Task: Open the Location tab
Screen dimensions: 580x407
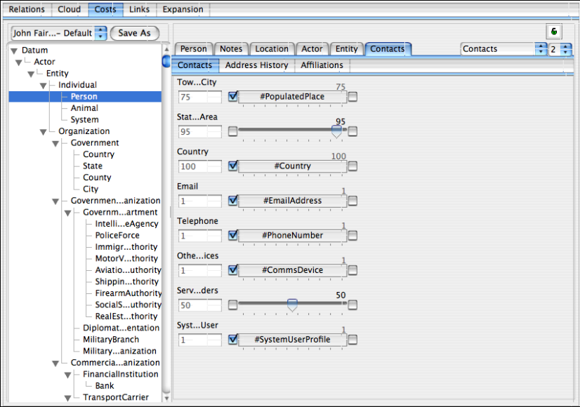Action: point(272,49)
